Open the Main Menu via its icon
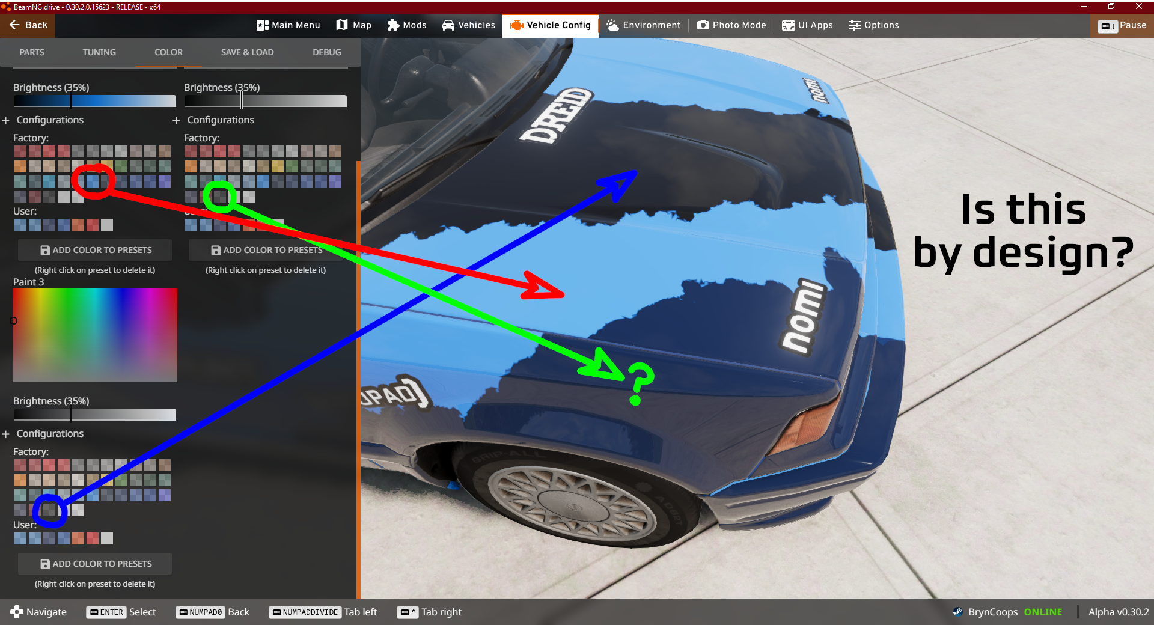 (262, 25)
